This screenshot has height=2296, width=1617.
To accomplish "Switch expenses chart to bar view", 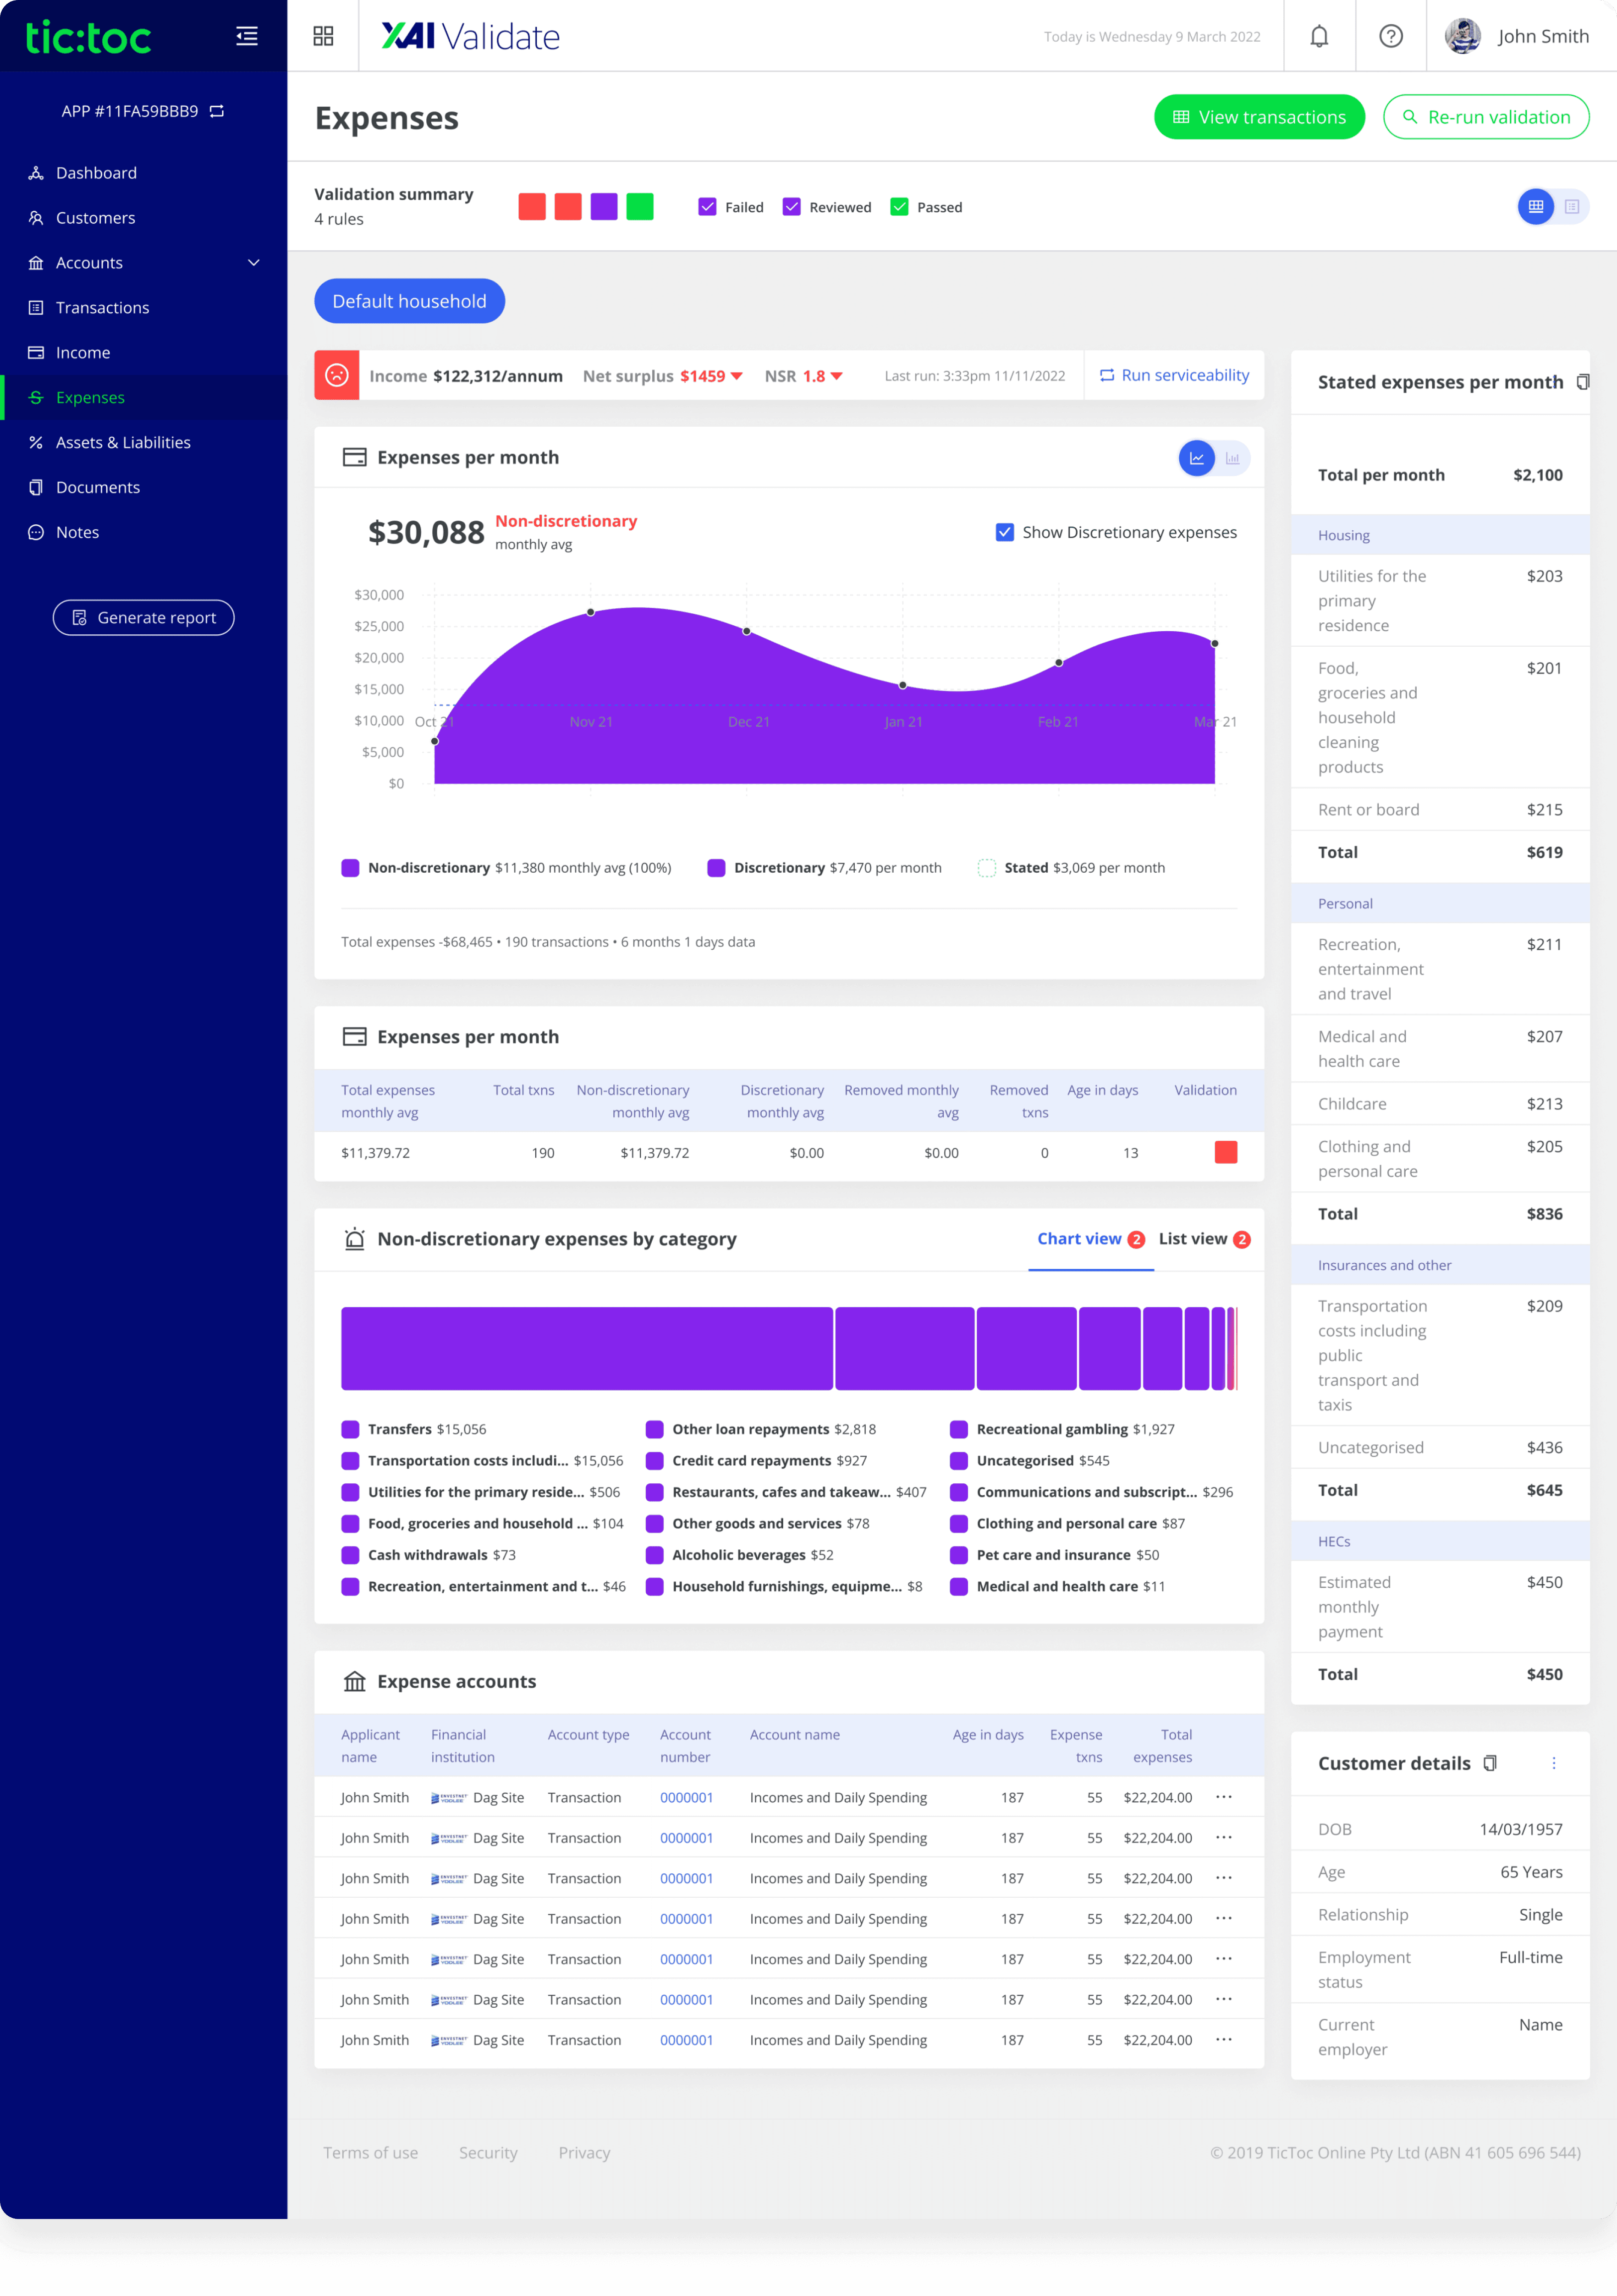I will coord(1233,458).
